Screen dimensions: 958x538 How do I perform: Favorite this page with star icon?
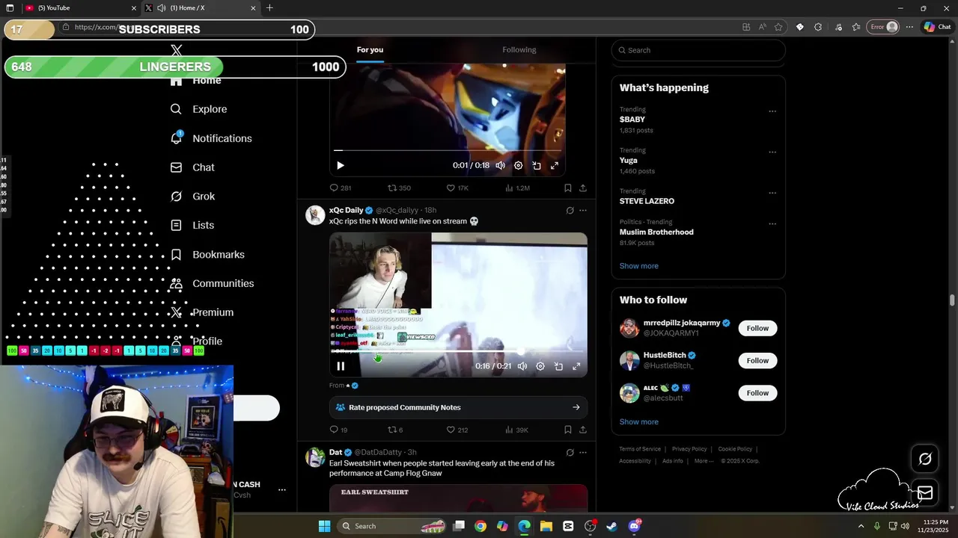click(x=778, y=27)
